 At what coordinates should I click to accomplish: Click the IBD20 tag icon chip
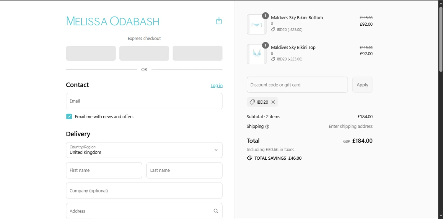(252, 102)
